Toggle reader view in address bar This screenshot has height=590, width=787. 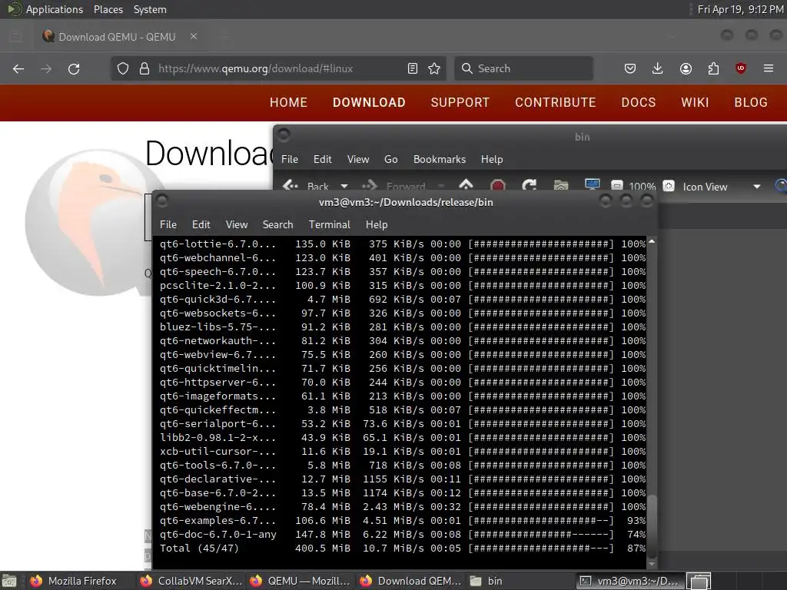413,68
